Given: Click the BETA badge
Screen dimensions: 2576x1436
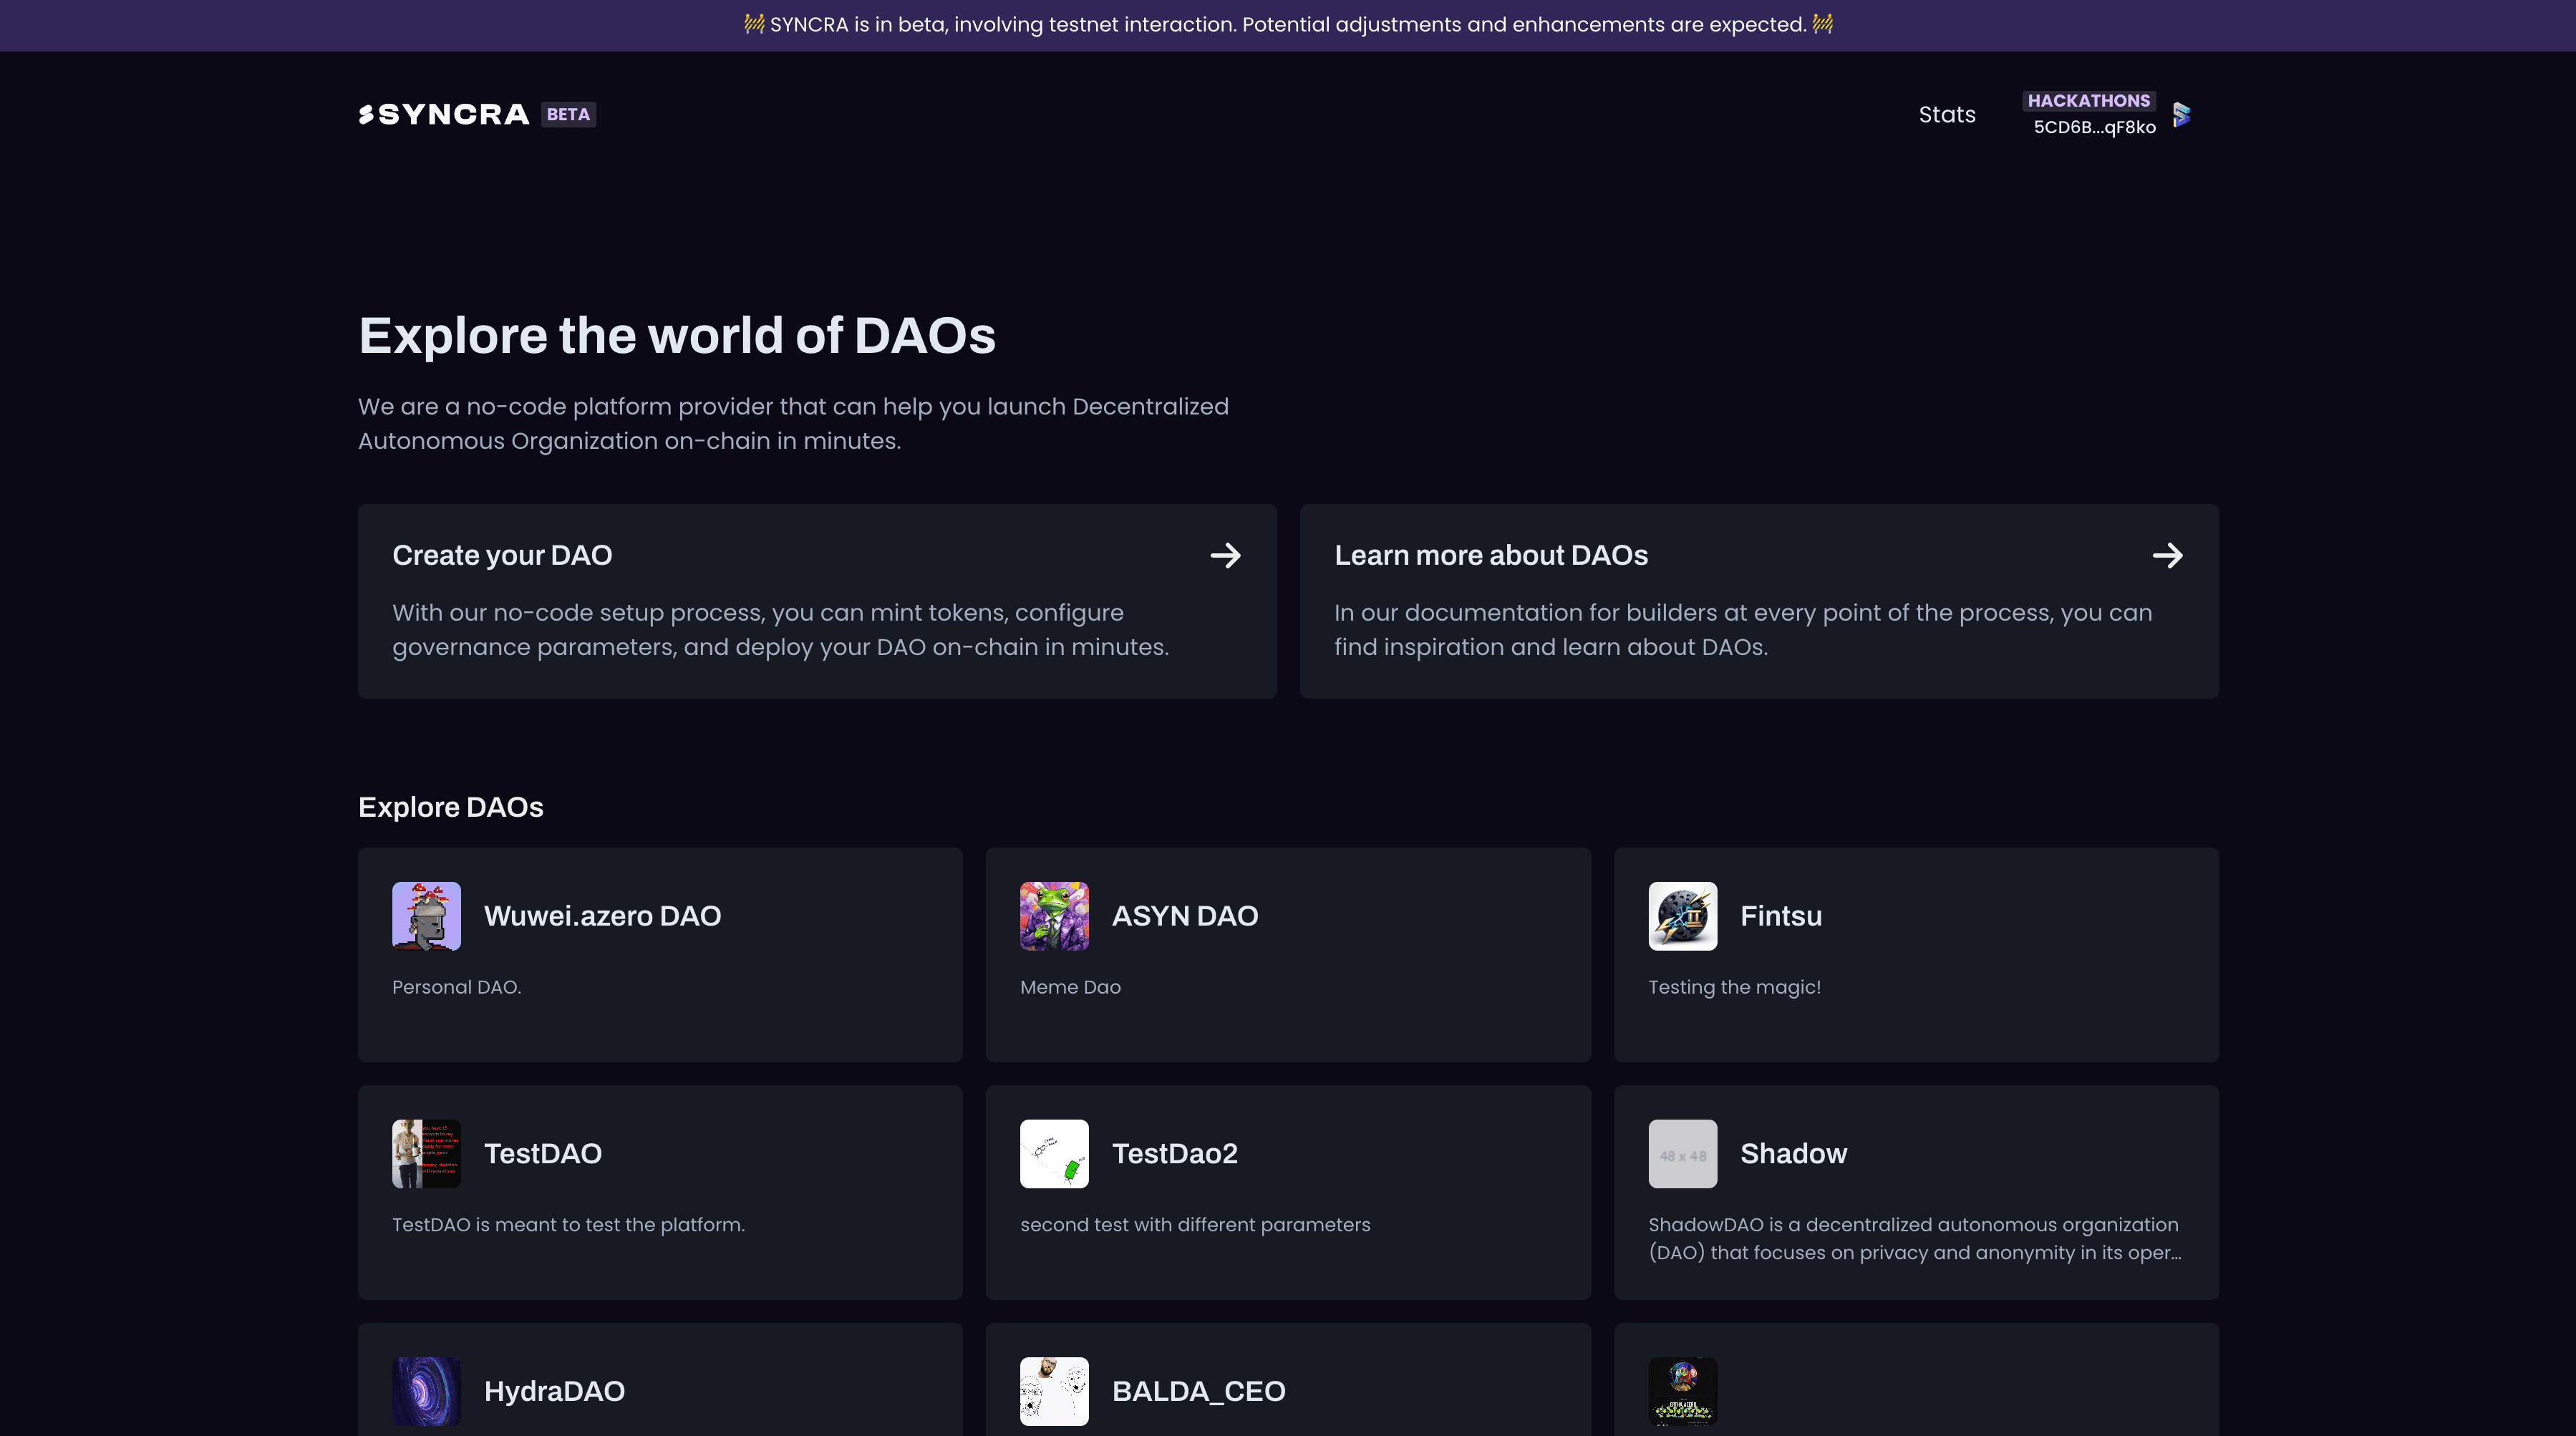Looking at the screenshot, I should tap(568, 114).
